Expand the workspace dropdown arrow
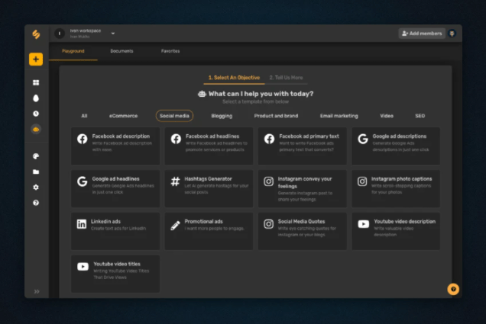 point(113,34)
